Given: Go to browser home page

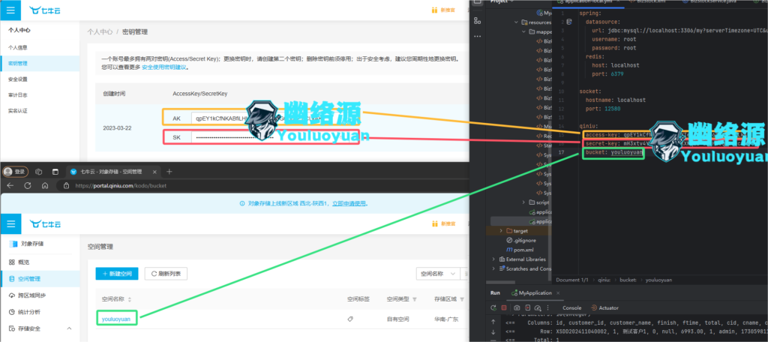Looking at the screenshot, I should pos(45,186).
